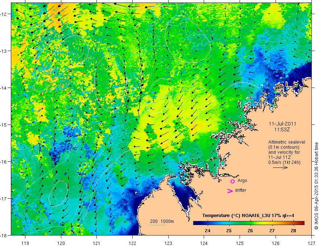Click the latitude axis label -16

pyautogui.click(x=4, y=162)
